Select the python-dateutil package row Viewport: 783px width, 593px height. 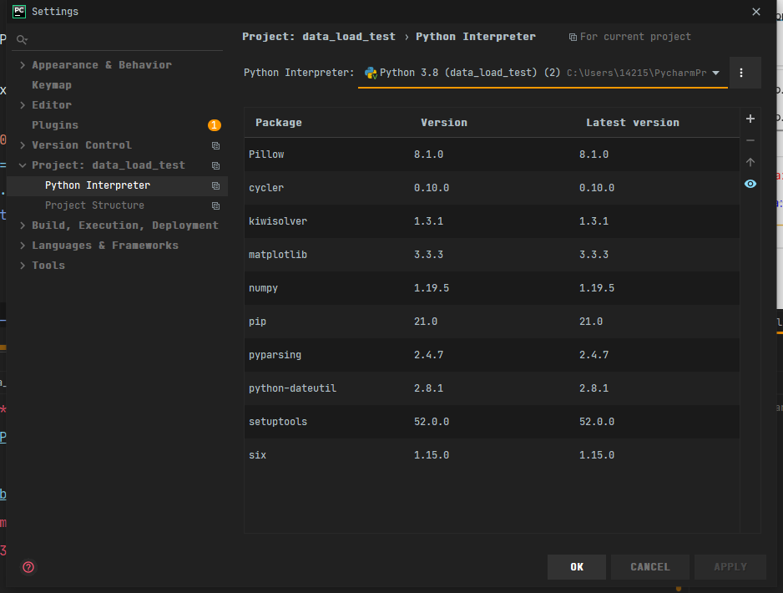(492, 388)
